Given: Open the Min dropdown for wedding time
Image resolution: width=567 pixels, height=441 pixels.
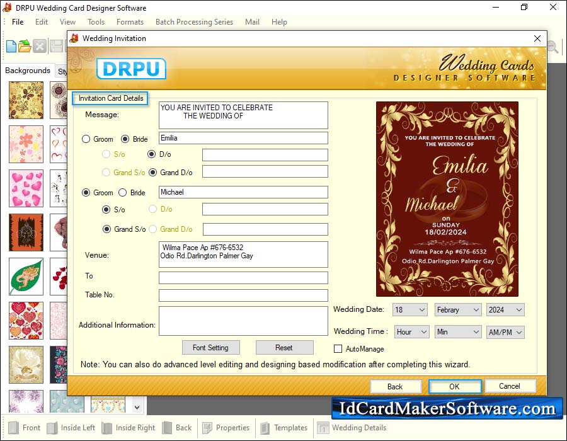Looking at the screenshot, I should tap(458, 332).
